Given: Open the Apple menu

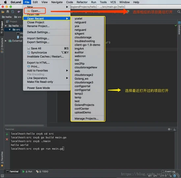Looking at the screenshot, I should 5,2.
